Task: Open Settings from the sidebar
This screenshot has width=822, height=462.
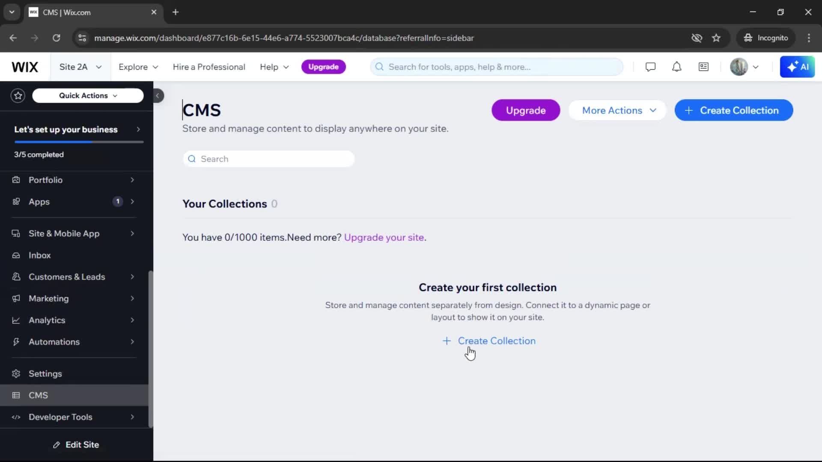Action: 74,374
